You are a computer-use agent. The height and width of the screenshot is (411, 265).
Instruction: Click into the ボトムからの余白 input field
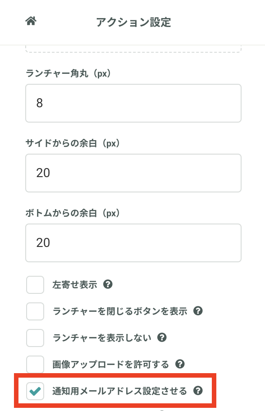[133, 243]
